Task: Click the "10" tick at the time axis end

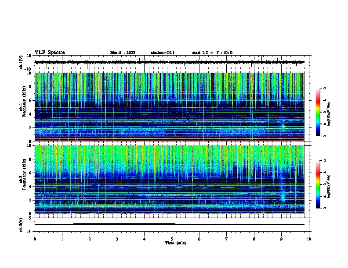Action: click(309, 239)
